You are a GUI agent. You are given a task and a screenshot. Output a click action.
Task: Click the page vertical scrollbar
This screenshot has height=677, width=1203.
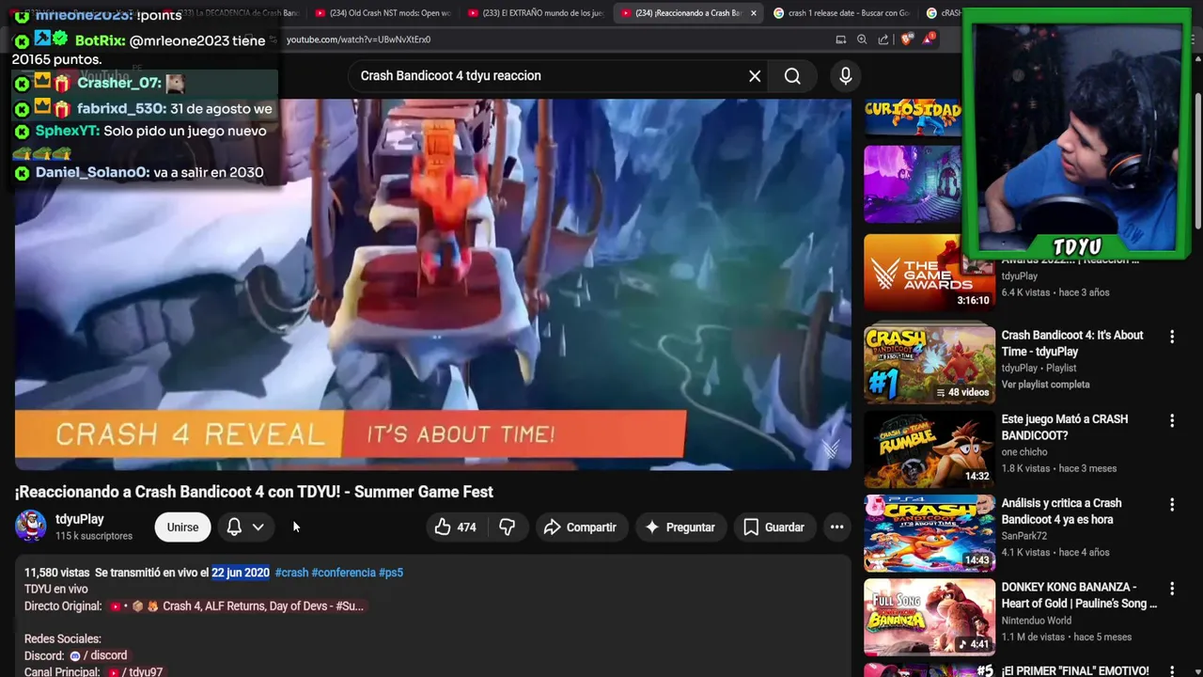[1198, 160]
